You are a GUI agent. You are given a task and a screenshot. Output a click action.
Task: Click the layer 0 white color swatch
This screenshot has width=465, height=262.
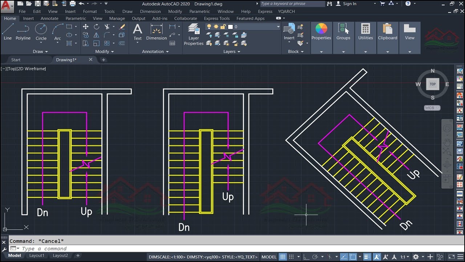pos(230,27)
